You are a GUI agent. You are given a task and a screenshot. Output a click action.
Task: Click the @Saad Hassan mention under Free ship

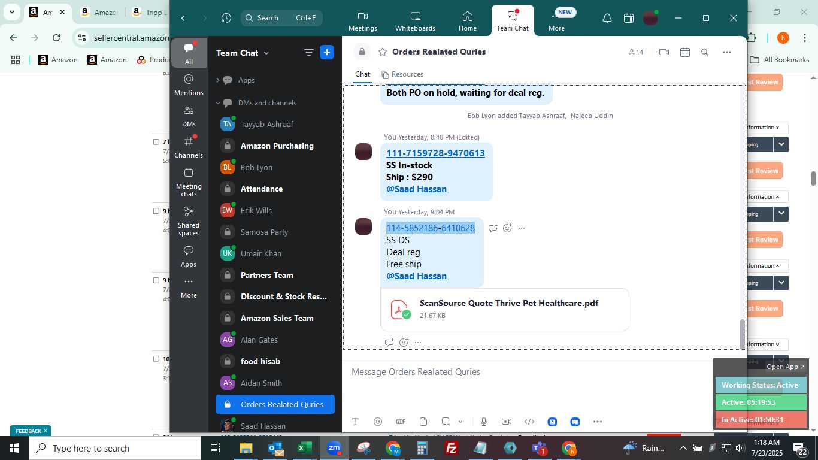[x=416, y=276]
